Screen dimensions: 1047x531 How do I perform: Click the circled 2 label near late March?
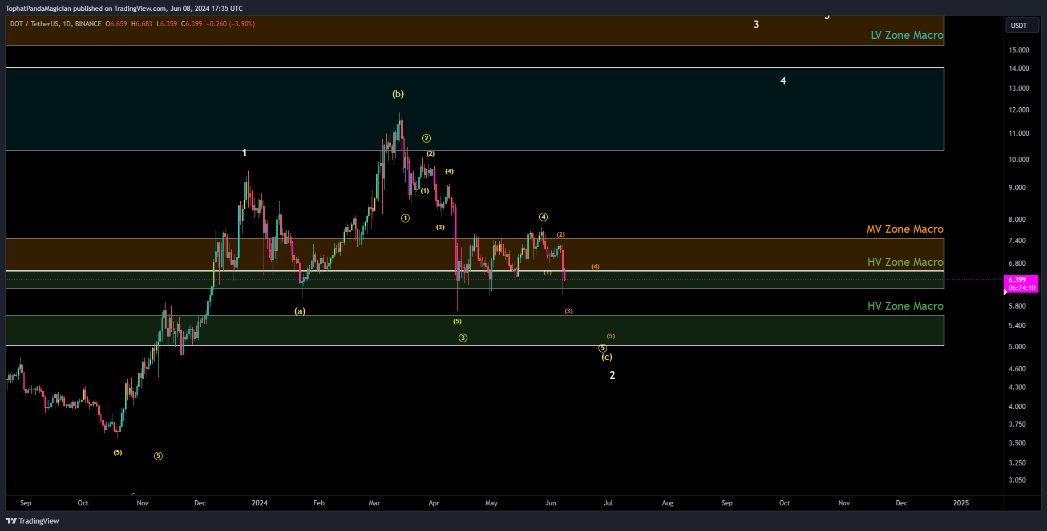(426, 139)
